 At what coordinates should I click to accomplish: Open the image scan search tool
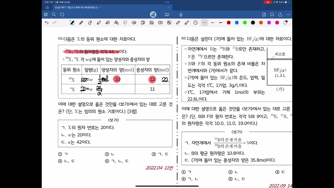pos(169,23)
